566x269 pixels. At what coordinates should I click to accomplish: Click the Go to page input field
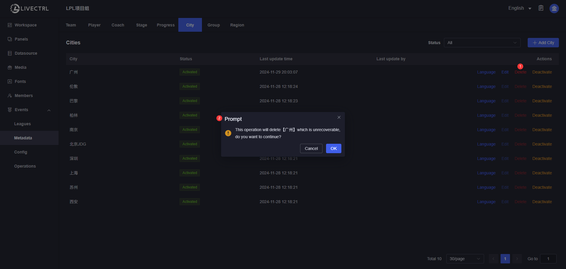point(548,259)
